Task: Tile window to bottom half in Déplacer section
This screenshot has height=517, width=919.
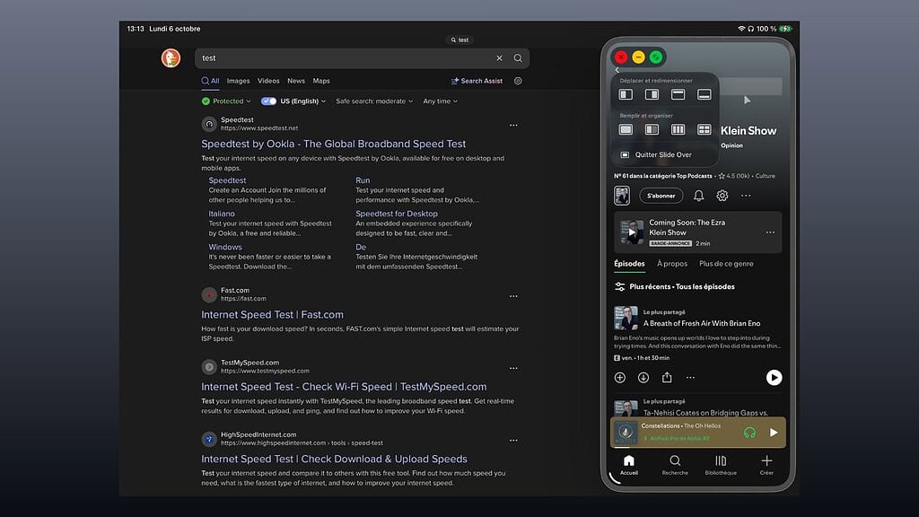Action: [704, 94]
